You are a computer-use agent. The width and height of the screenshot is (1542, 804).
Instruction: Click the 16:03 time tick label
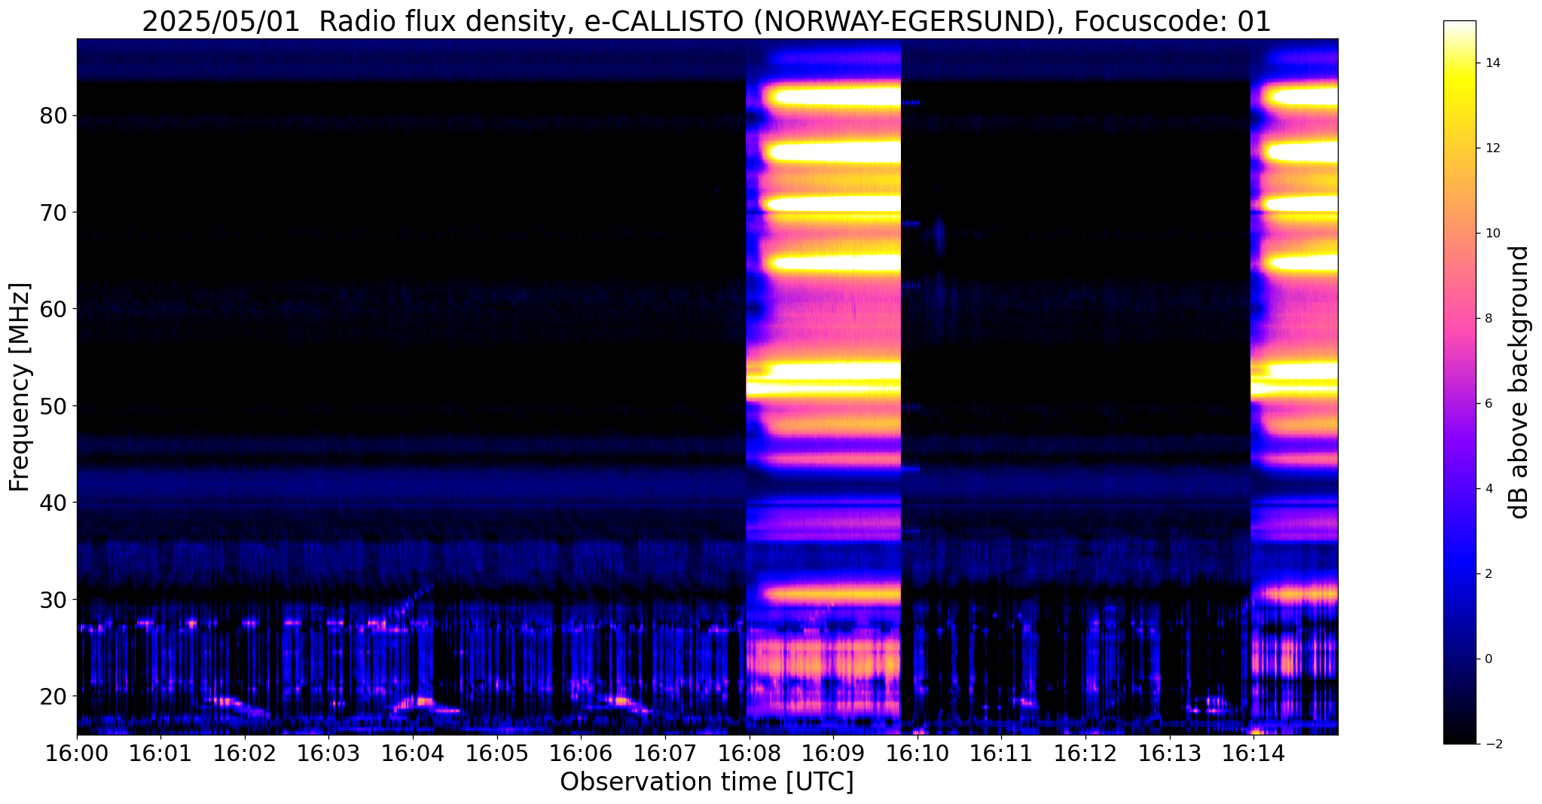click(x=328, y=754)
